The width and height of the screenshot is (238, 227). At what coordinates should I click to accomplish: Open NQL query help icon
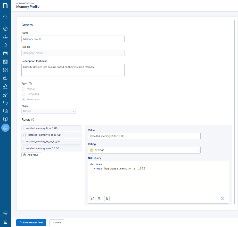223,198
